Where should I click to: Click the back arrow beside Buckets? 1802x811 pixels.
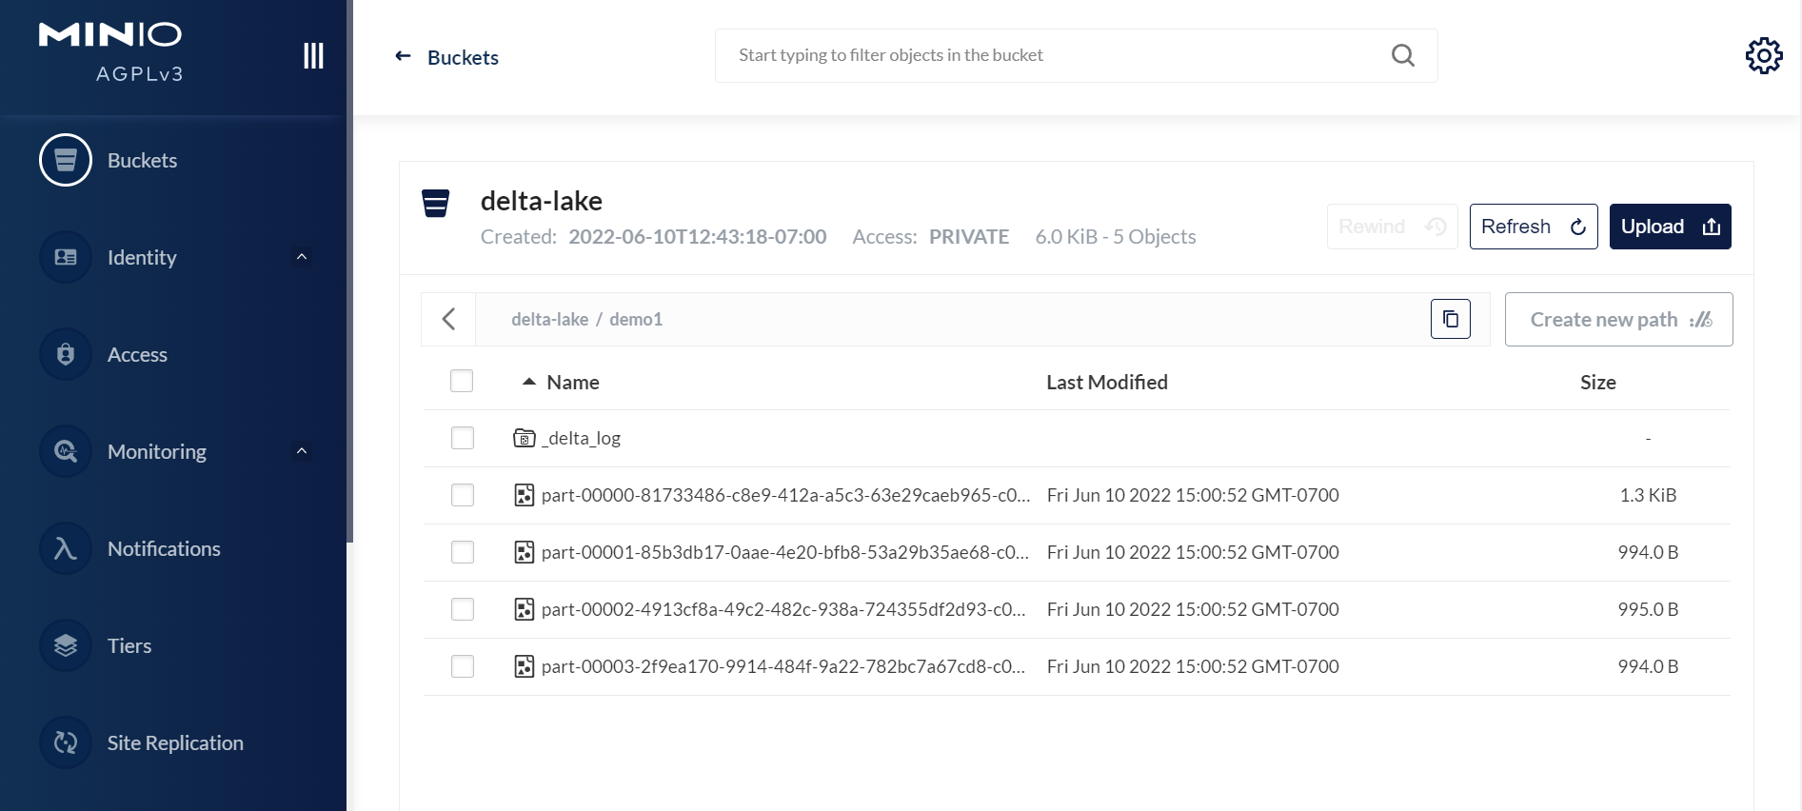(404, 56)
